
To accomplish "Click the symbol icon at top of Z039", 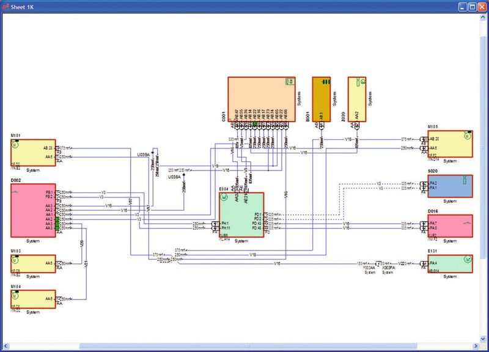I will [361, 82].
